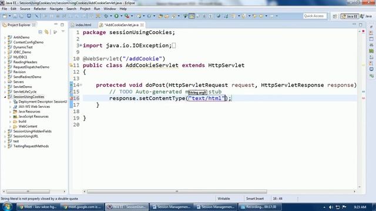This screenshot has width=376, height=211.
Task: Select the JDBC_Demo project
Action: tap(22, 52)
